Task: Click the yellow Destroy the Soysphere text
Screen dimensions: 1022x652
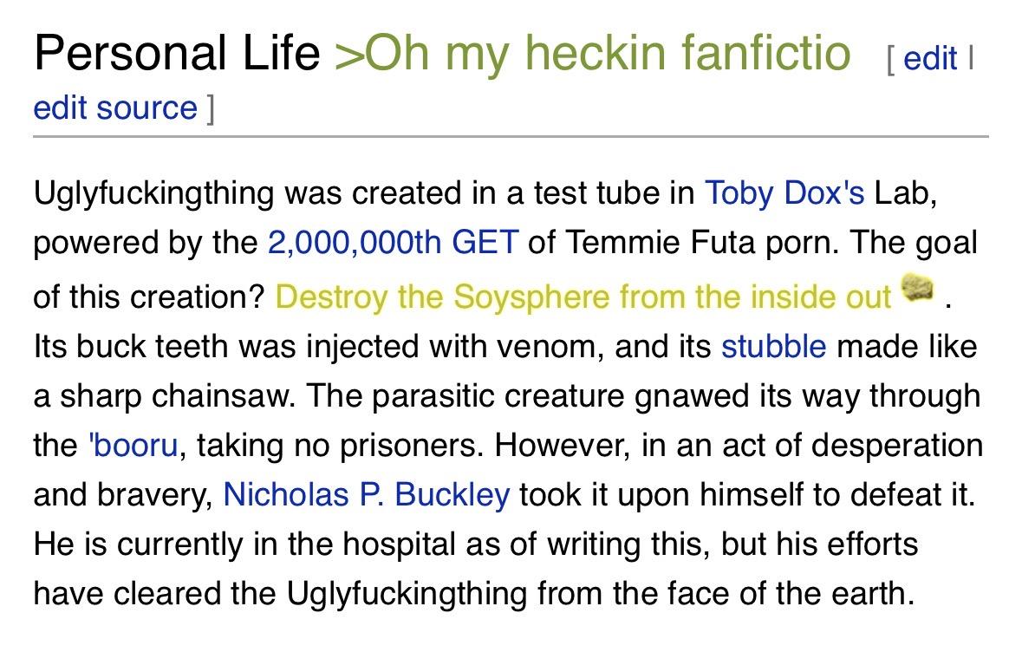Action: pos(583,297)
